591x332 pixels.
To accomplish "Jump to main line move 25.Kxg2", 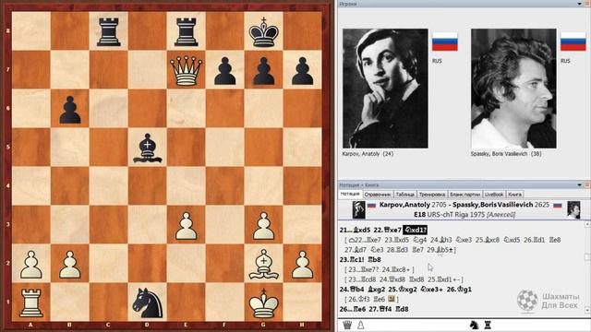I will [x=402, y=290].
